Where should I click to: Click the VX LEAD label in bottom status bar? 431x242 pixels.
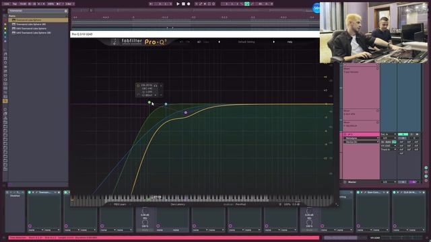[375, 238]
